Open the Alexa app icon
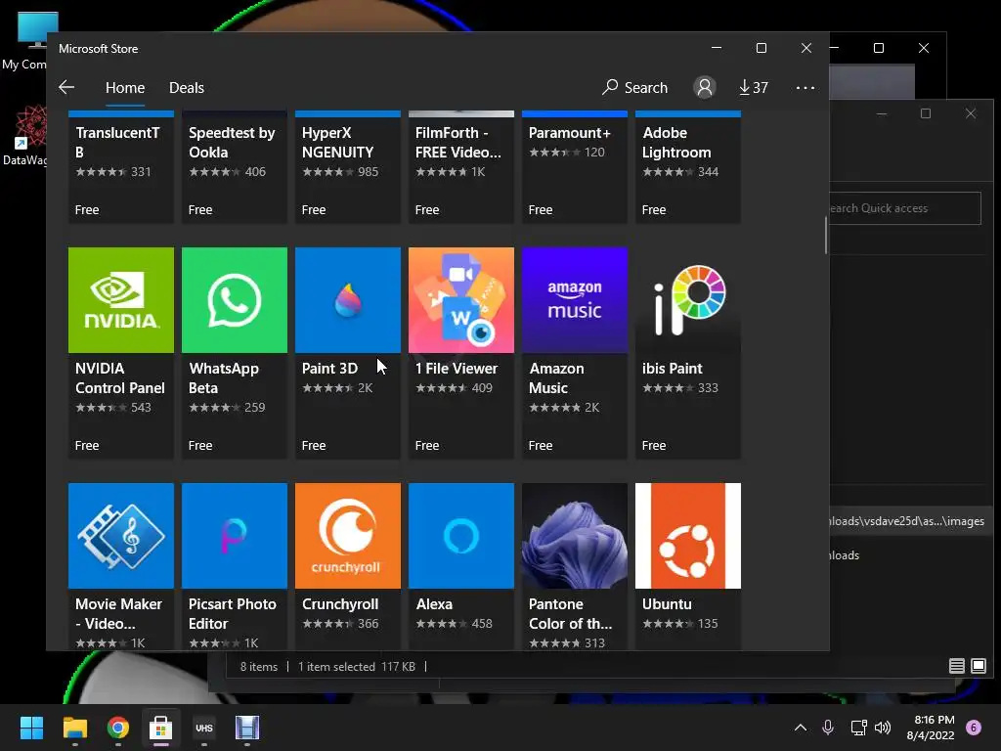Viewport: 1001px width, 751px height. (461, 535)
